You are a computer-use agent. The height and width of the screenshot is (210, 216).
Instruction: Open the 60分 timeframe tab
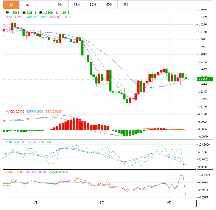(109, 4)
